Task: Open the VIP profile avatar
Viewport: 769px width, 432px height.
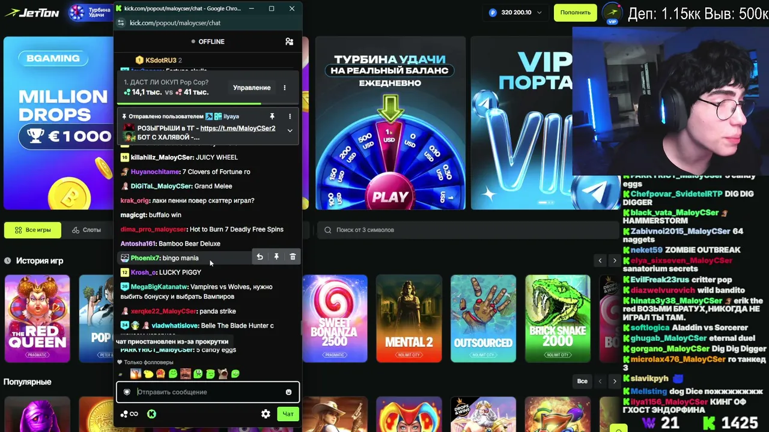Action: tap(612, 13)
